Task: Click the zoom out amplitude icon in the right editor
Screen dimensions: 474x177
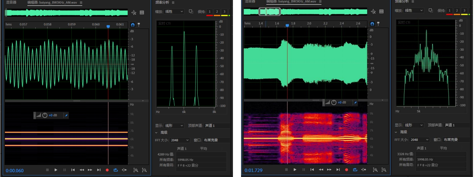Action: [x=384, y=170]
